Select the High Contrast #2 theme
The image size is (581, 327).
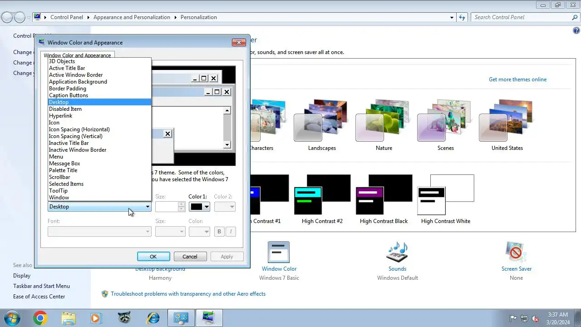pos(322,194)
